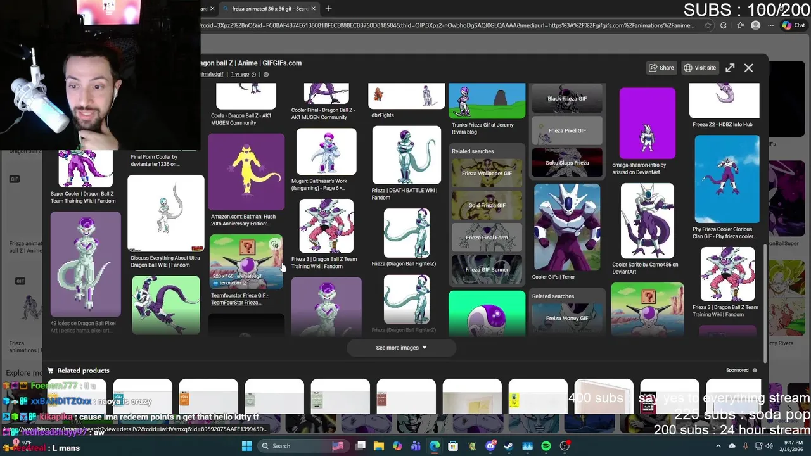The image size is (811, 456).
Task: Switch to 'freiza animated 36 x 36 gif' tab
Action: (269, 9)
